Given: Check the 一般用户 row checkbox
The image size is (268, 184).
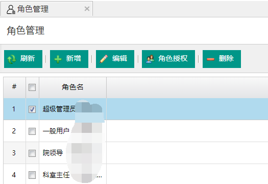Looking at the screenshot, I should point(32,131).
